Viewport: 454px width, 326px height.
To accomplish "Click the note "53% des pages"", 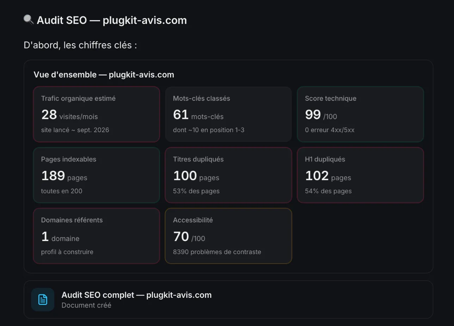I will click(x=196, y=191).
